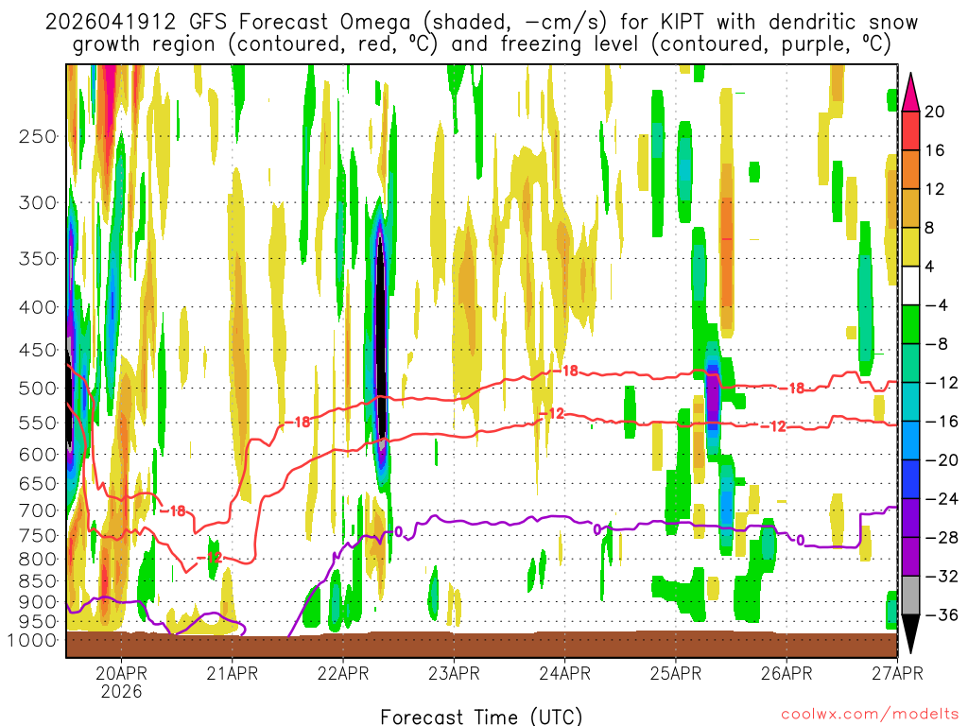This screenshot has width=968, height=726.
Task: Click the 700 pressure level label
Action: coord(38,510)
